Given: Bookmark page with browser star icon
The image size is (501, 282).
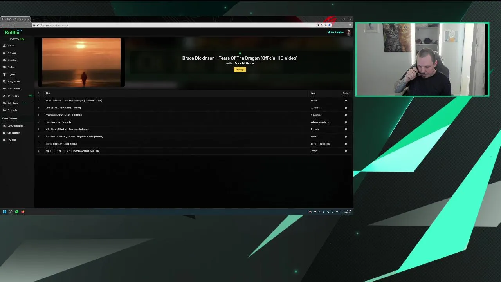Looking at the screenshot, I should click(x=329, y=25).
